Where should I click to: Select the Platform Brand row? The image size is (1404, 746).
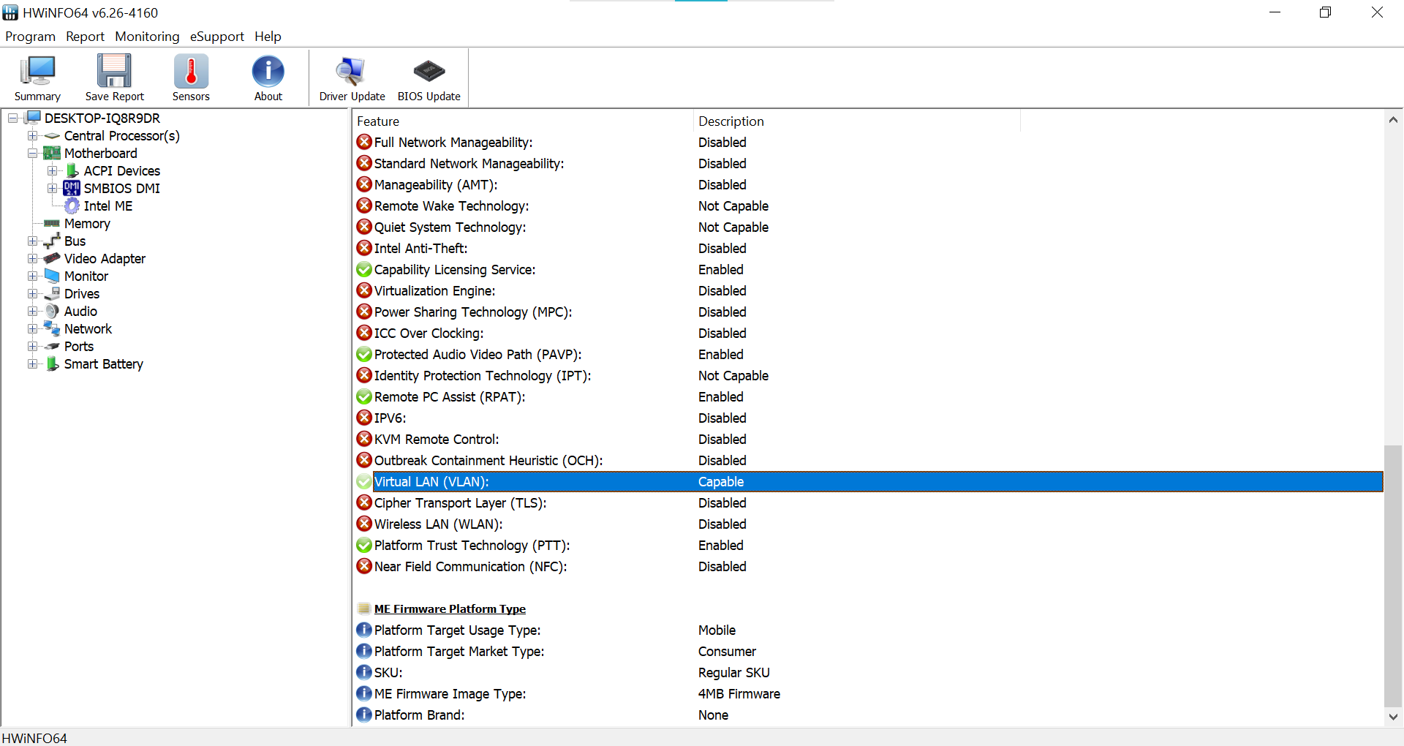(x=868, y=715)
